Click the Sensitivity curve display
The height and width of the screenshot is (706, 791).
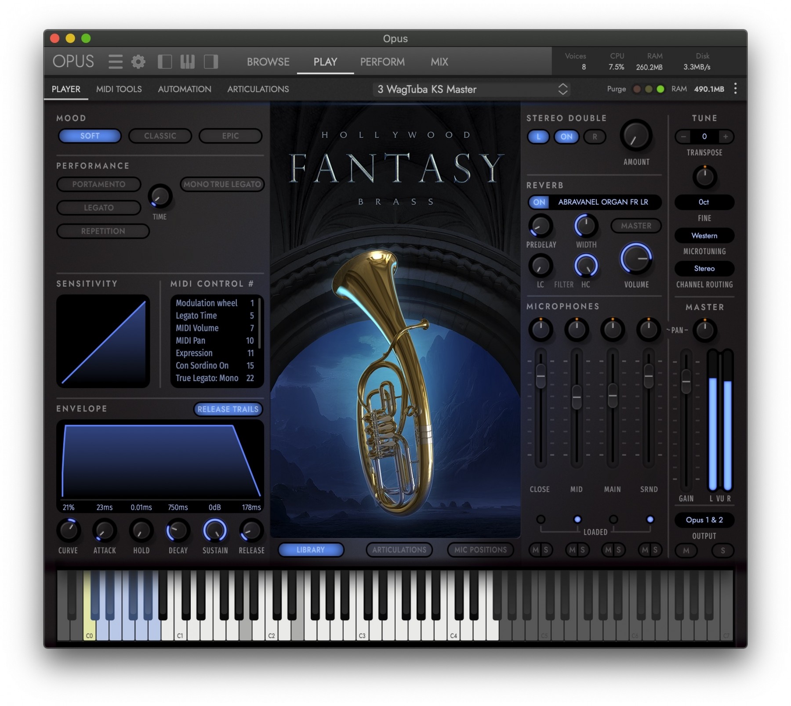[103, 341]
